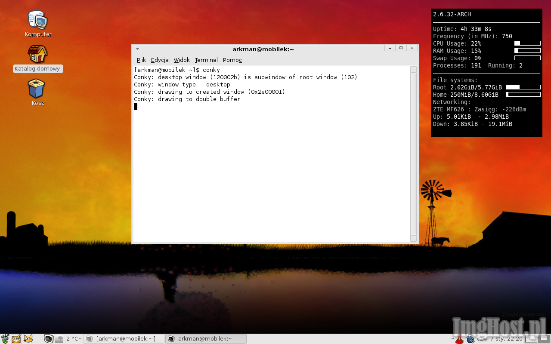This screenshot has width=551, height=344.
Task: Open the weather applet showing -2 °C
Action: click(x=67, y=339)
